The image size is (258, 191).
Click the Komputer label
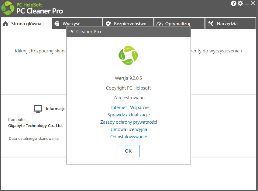tap(17, 120)
